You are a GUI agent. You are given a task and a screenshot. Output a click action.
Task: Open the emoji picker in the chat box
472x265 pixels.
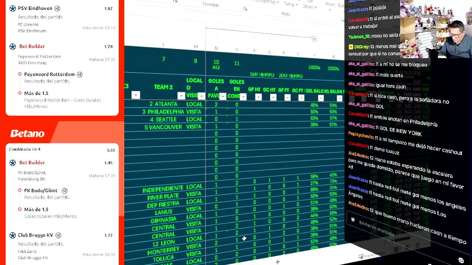coord(461,261)
